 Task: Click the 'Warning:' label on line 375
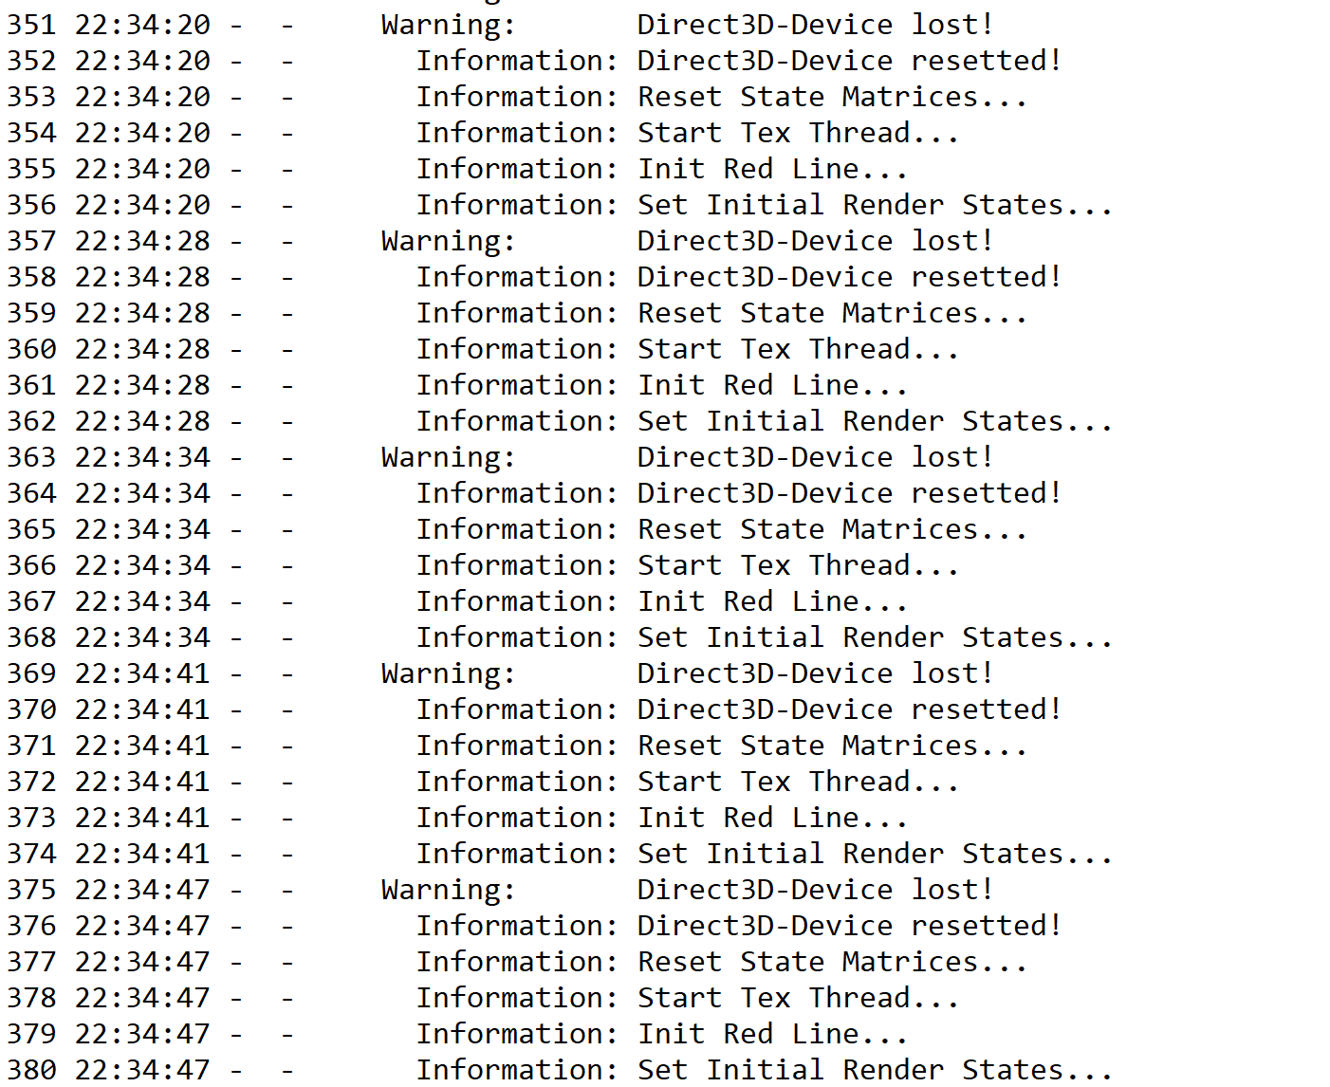coord(448,890)
